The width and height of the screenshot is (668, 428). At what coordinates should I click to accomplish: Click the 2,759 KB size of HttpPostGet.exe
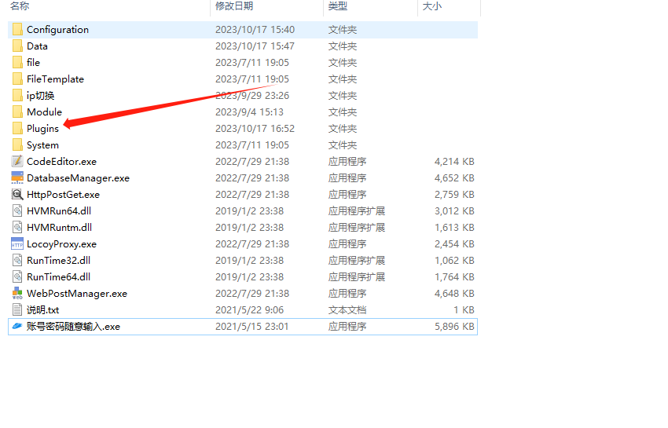(x=454, y=195)
